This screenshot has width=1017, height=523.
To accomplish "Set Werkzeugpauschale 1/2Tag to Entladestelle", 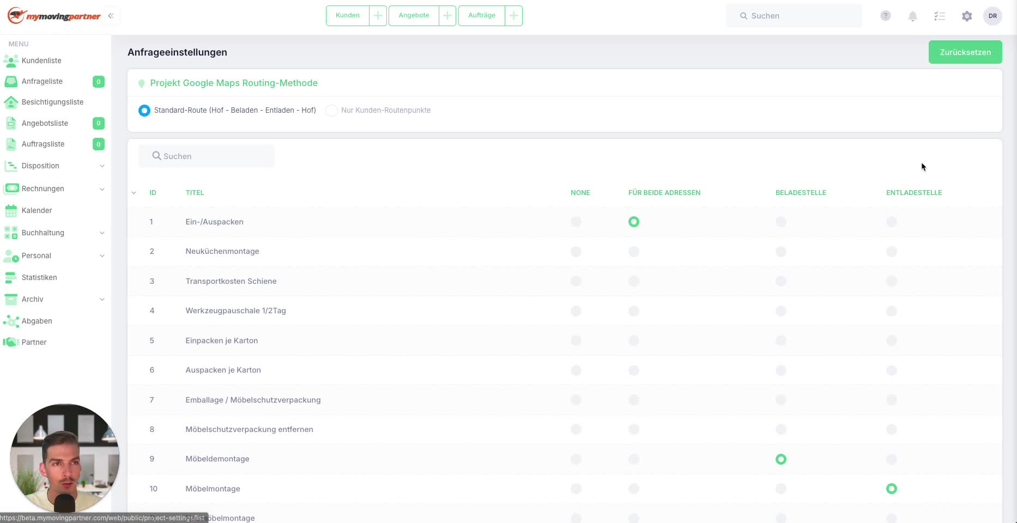I will coord(892,311).
